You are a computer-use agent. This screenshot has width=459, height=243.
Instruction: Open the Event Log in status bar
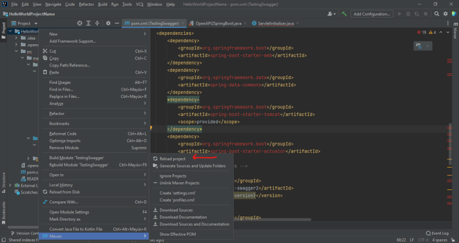tap(437, 233)
